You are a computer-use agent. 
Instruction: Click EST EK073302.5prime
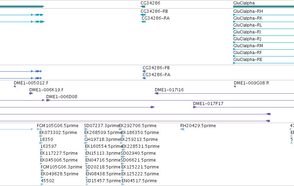pos(58,133)
